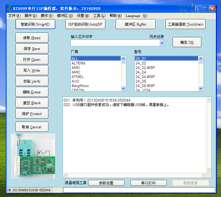This screenshot has height=197, width=221.
Task: Click down arrow of vendor list scrollbar
Action: click(123, 89)
